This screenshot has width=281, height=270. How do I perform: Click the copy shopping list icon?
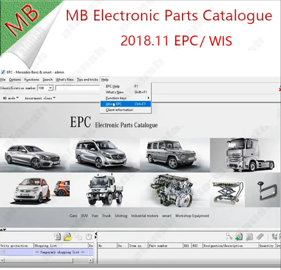pos(78,237)
